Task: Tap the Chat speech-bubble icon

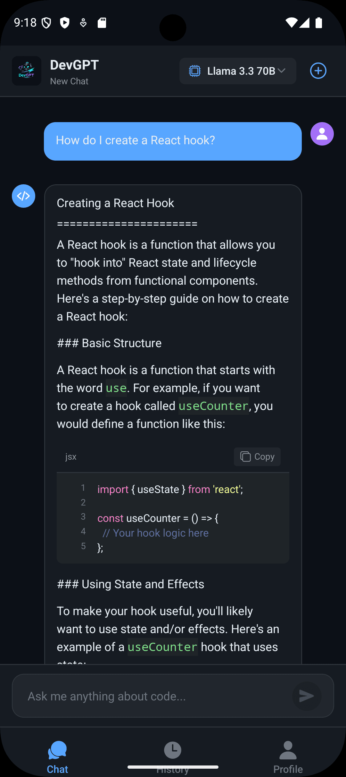Action: point(57,750)
